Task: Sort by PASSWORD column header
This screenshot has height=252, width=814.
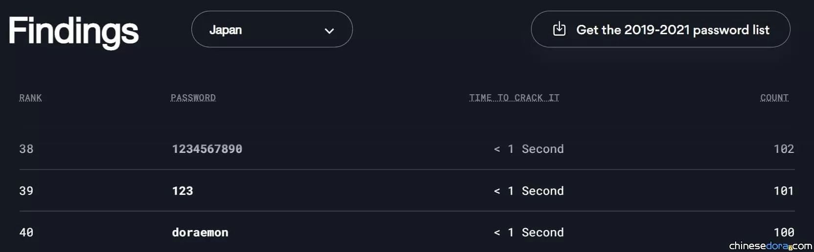Action: tap(193, 98)
